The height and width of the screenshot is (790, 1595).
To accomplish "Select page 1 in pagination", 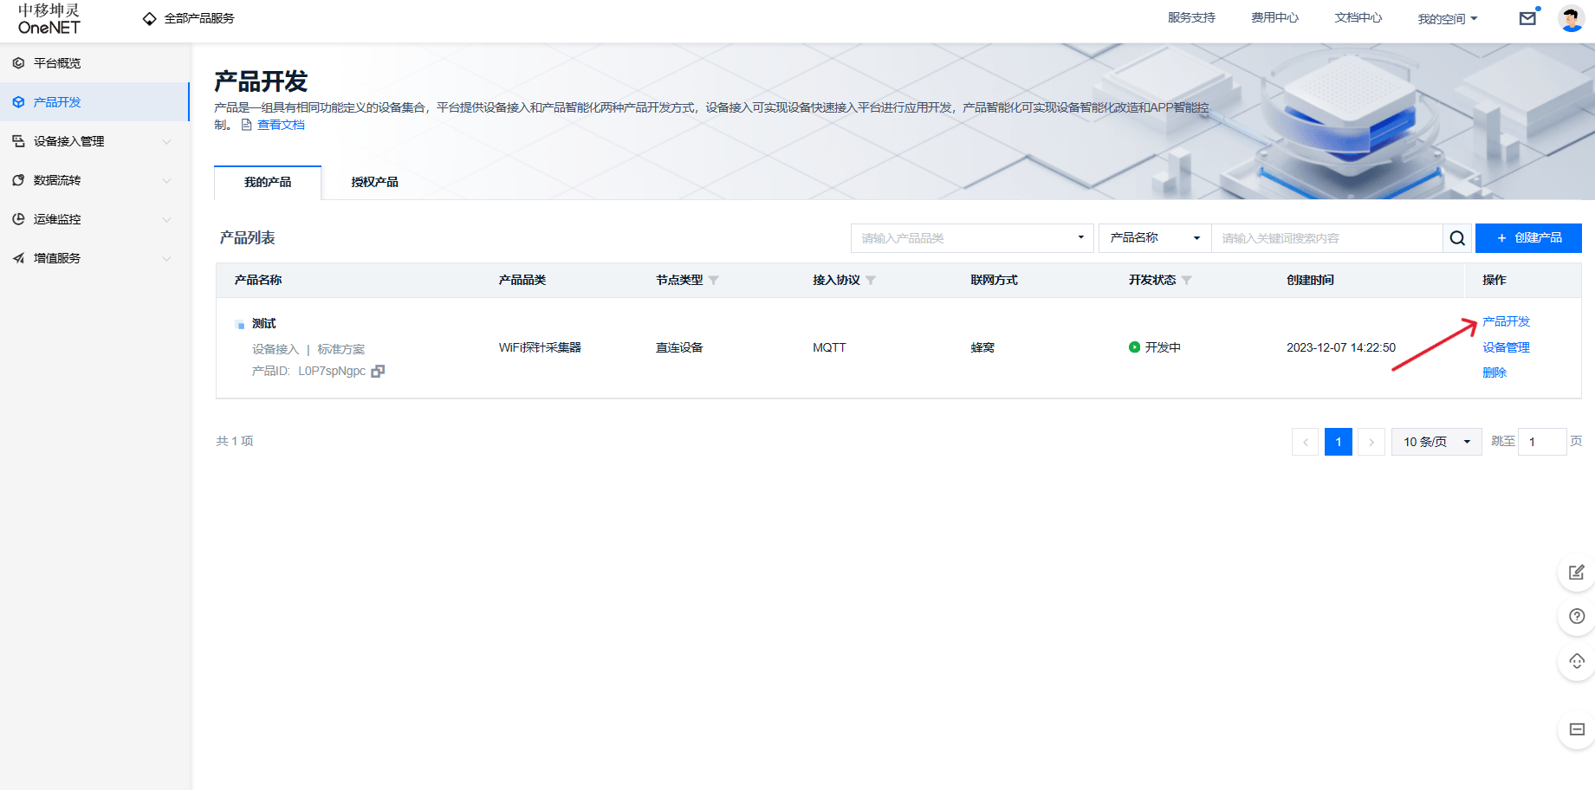I will pos(1338,441).
